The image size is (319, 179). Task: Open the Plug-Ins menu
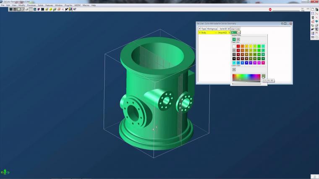pos(68,5)
